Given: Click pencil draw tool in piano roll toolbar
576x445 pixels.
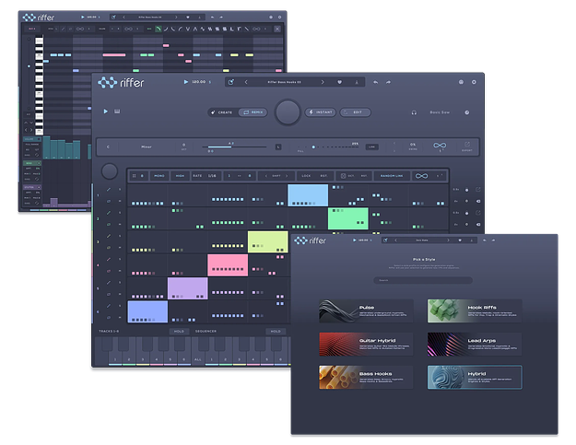Looking at the screenshot, I should point(64,29).
